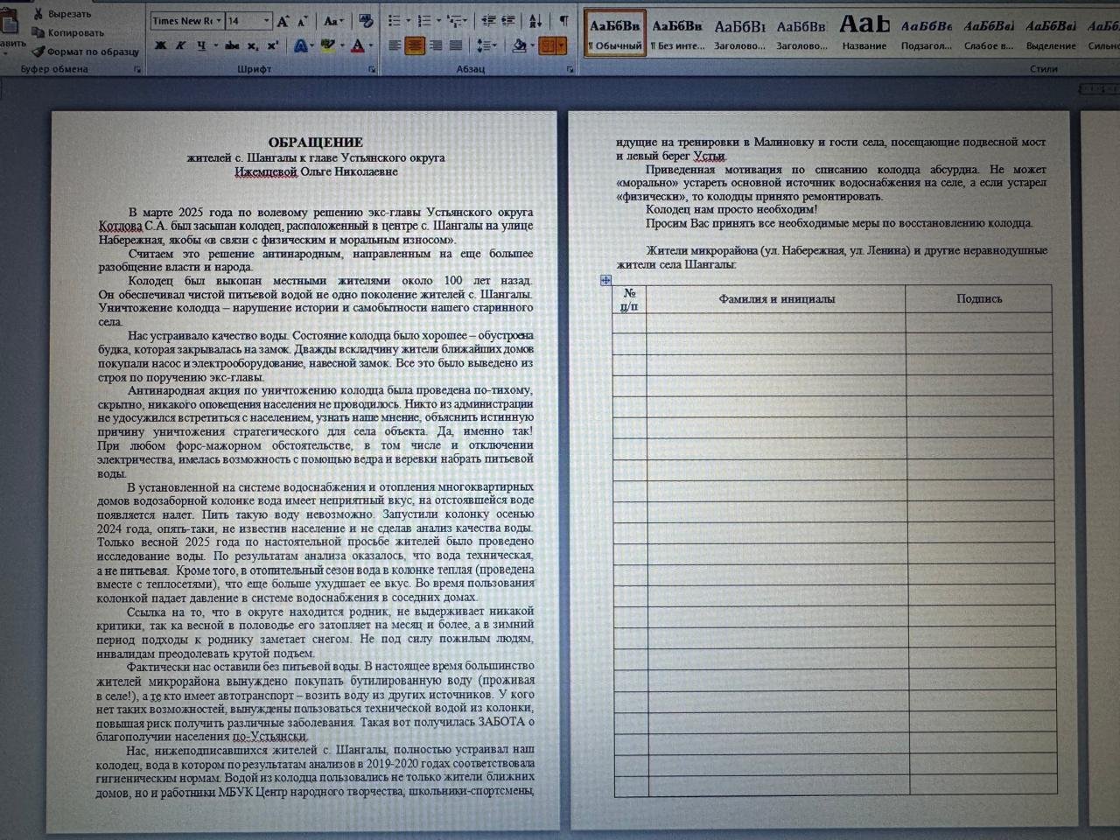Click the Sort A-Z icon

(535, 21)
